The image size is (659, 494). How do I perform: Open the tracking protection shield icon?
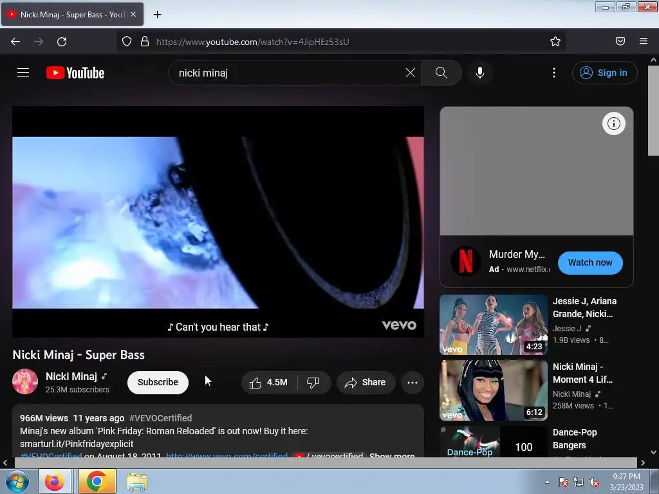point(127,41)
